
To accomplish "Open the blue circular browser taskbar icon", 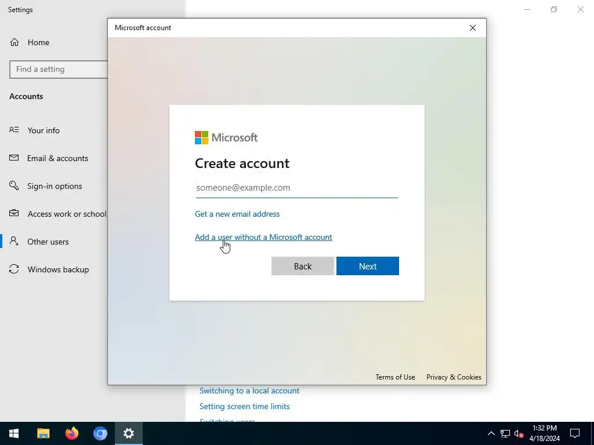I will click(100, 433).
